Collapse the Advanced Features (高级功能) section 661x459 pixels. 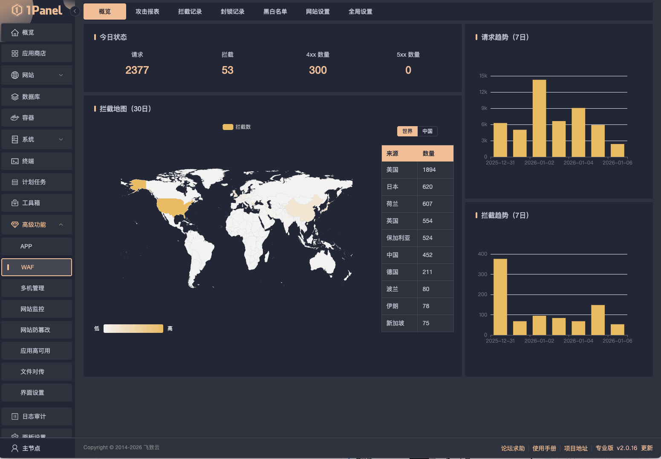click(61, 225)
